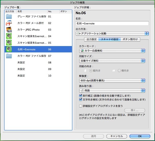This screenshot has height=141, width=155.
Task: Click Evernote icon in selected row 06
Action: tap(9, 49)
